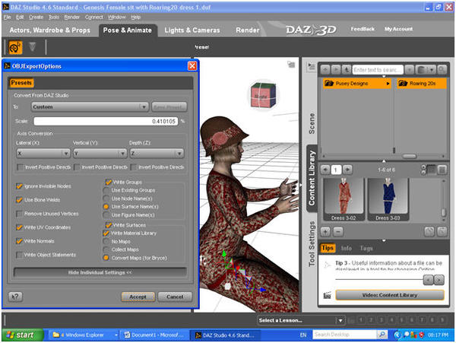
Task: Toggle Write UV Coordinates checkbox
Action: pyautogui.click(x=19, y=227)
